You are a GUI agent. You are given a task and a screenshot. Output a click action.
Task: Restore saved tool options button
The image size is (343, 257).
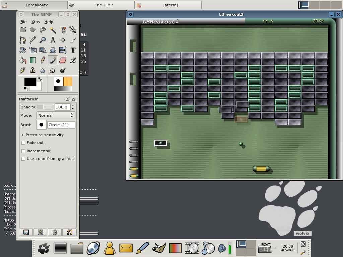(41, 232)
